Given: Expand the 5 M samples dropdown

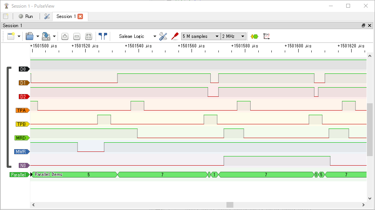Looking at the screenshot, I should (201, 36).
